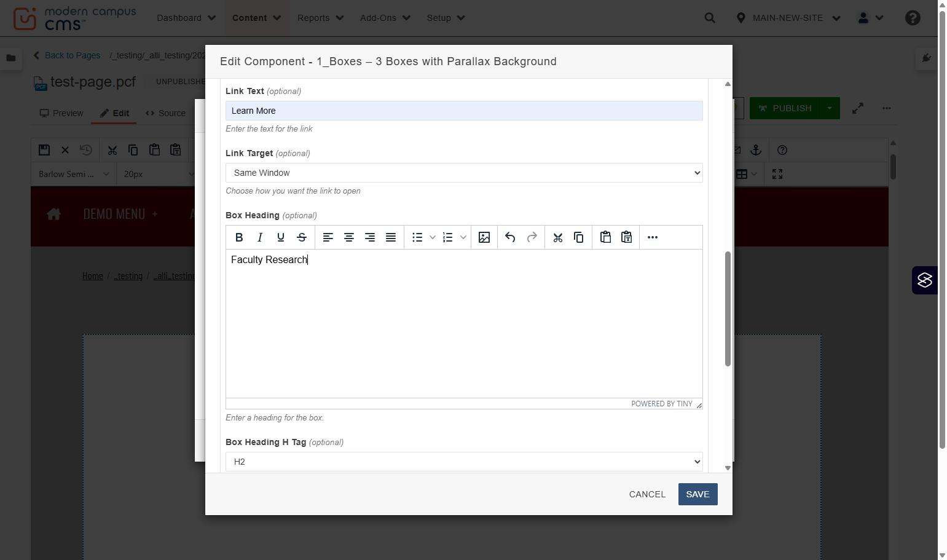Save the component edits
Image resolution: width=947 pixels, height=560 pixels.
[697, 494]
